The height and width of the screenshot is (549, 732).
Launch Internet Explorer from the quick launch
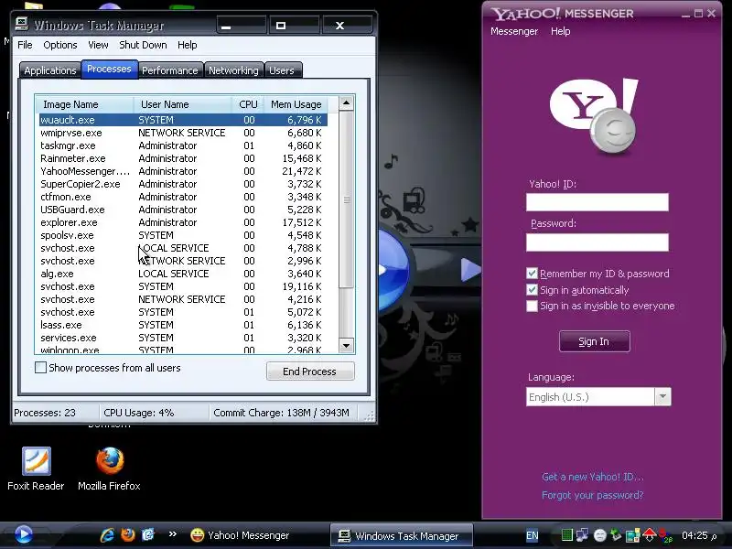pyautogui.click(x=107, y=535)
